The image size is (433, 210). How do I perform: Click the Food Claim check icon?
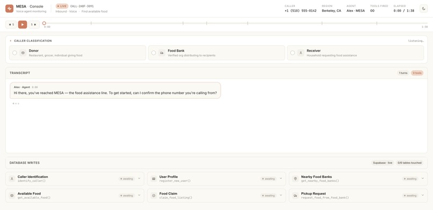(154, 195)
